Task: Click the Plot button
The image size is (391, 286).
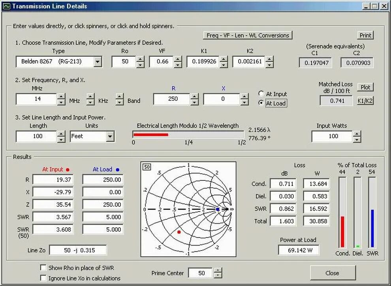Action: [365, 87]
